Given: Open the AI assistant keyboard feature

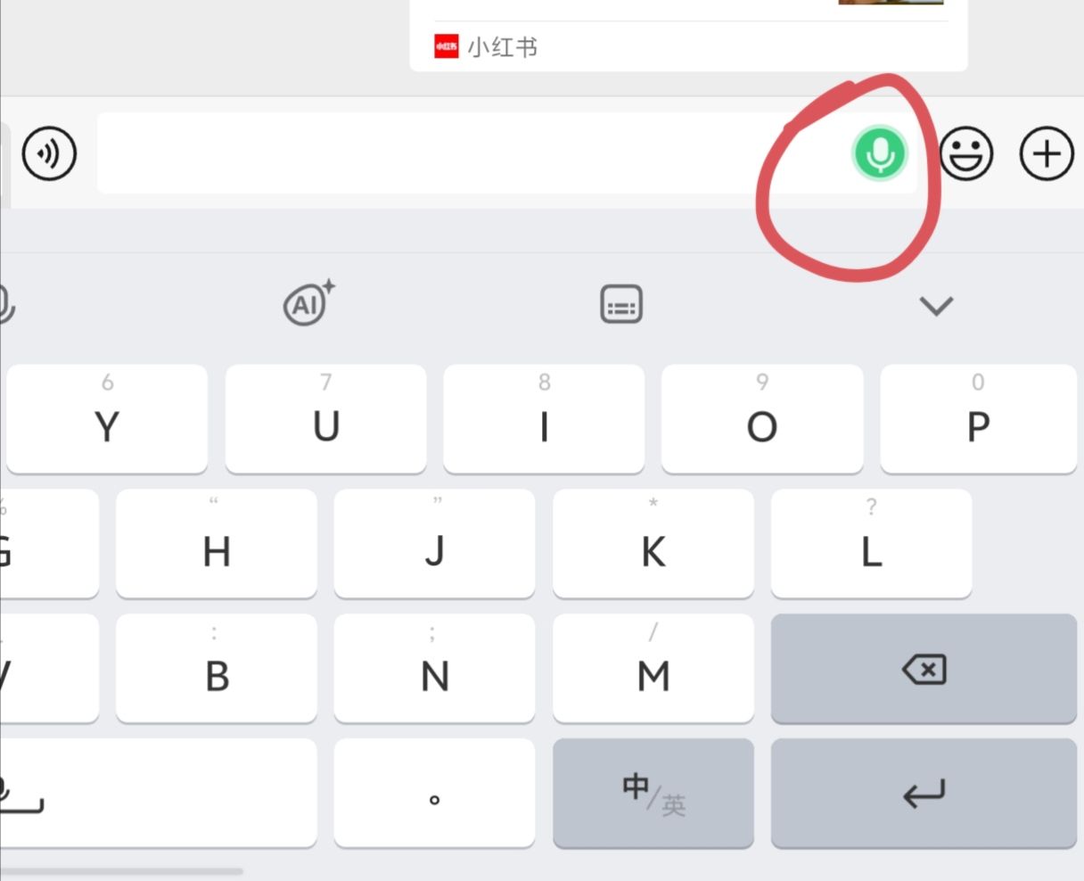Looking at the screenshot, I should [x=308, y=304].
